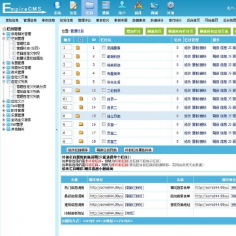The width and height of the screenshot is (236, 236).
Task: Click the green 刷新首页 button
Action: click(155, 31)
